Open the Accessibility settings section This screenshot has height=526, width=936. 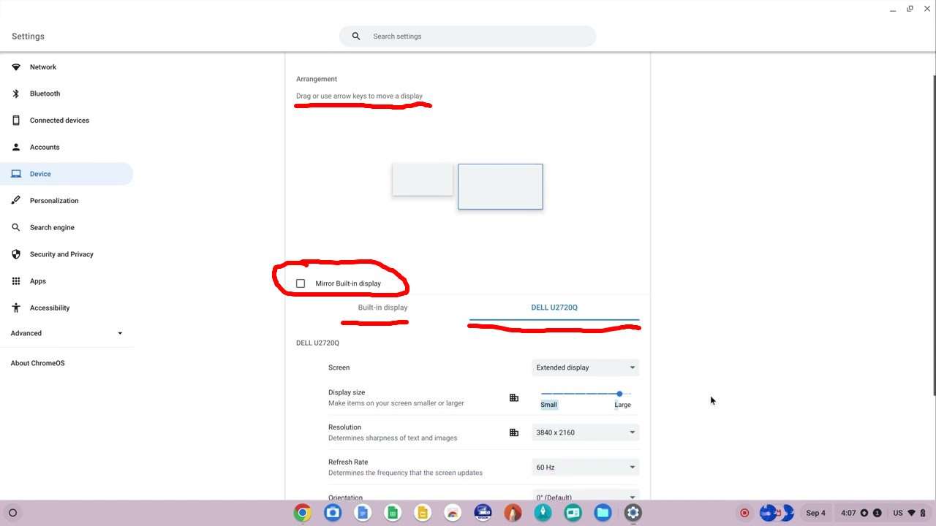(49, 308)
